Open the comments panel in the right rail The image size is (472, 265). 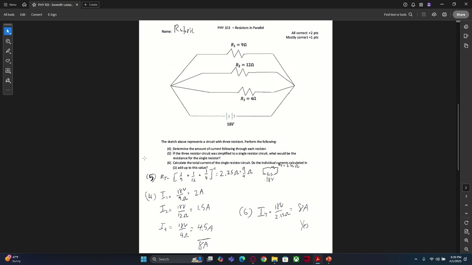466,27
